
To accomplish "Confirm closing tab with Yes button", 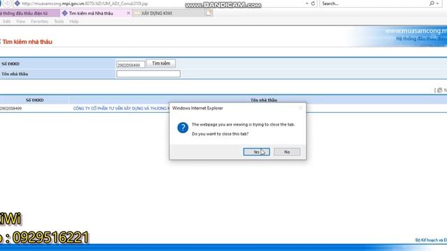I will tap(256, 152).
